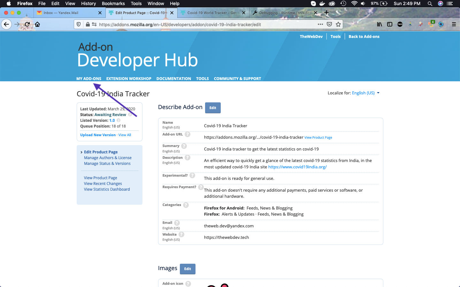The height and width of the screenshot is (287, 460).
Task: Open the Library icon in toolbar
Action: pyautogui.click(x=379, y=24)
